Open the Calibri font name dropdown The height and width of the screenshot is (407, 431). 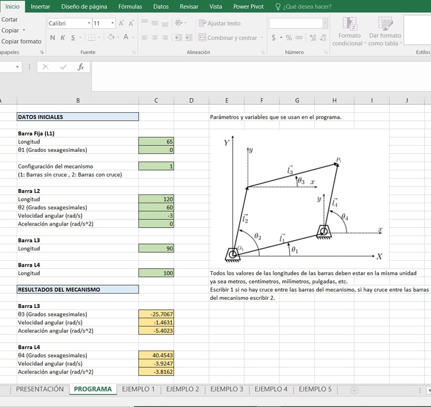pos(89,24)
